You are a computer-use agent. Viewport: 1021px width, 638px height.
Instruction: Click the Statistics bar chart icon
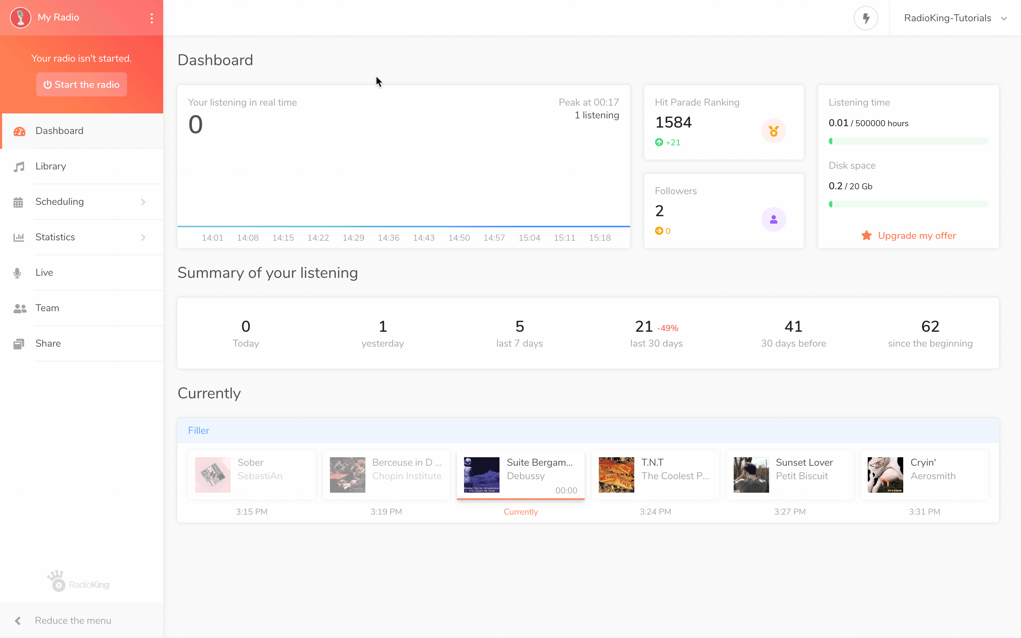[18, 237]
